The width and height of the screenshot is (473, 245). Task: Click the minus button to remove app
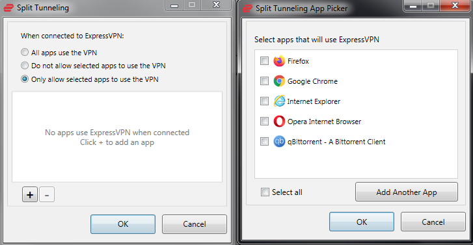47,195
